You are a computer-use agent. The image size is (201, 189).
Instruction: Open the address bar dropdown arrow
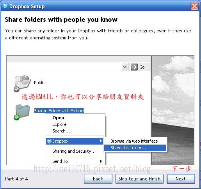point(125,67)
